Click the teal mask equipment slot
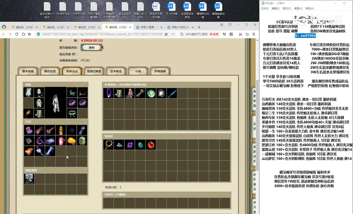Viewport: 353px width, 214px height. (x=72, y=92)
